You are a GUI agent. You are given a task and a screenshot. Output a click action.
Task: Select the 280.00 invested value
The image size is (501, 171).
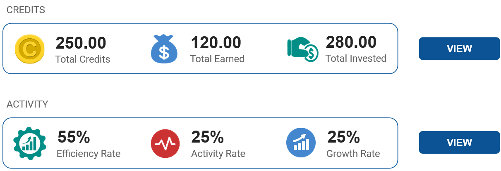tap(351, 42)
